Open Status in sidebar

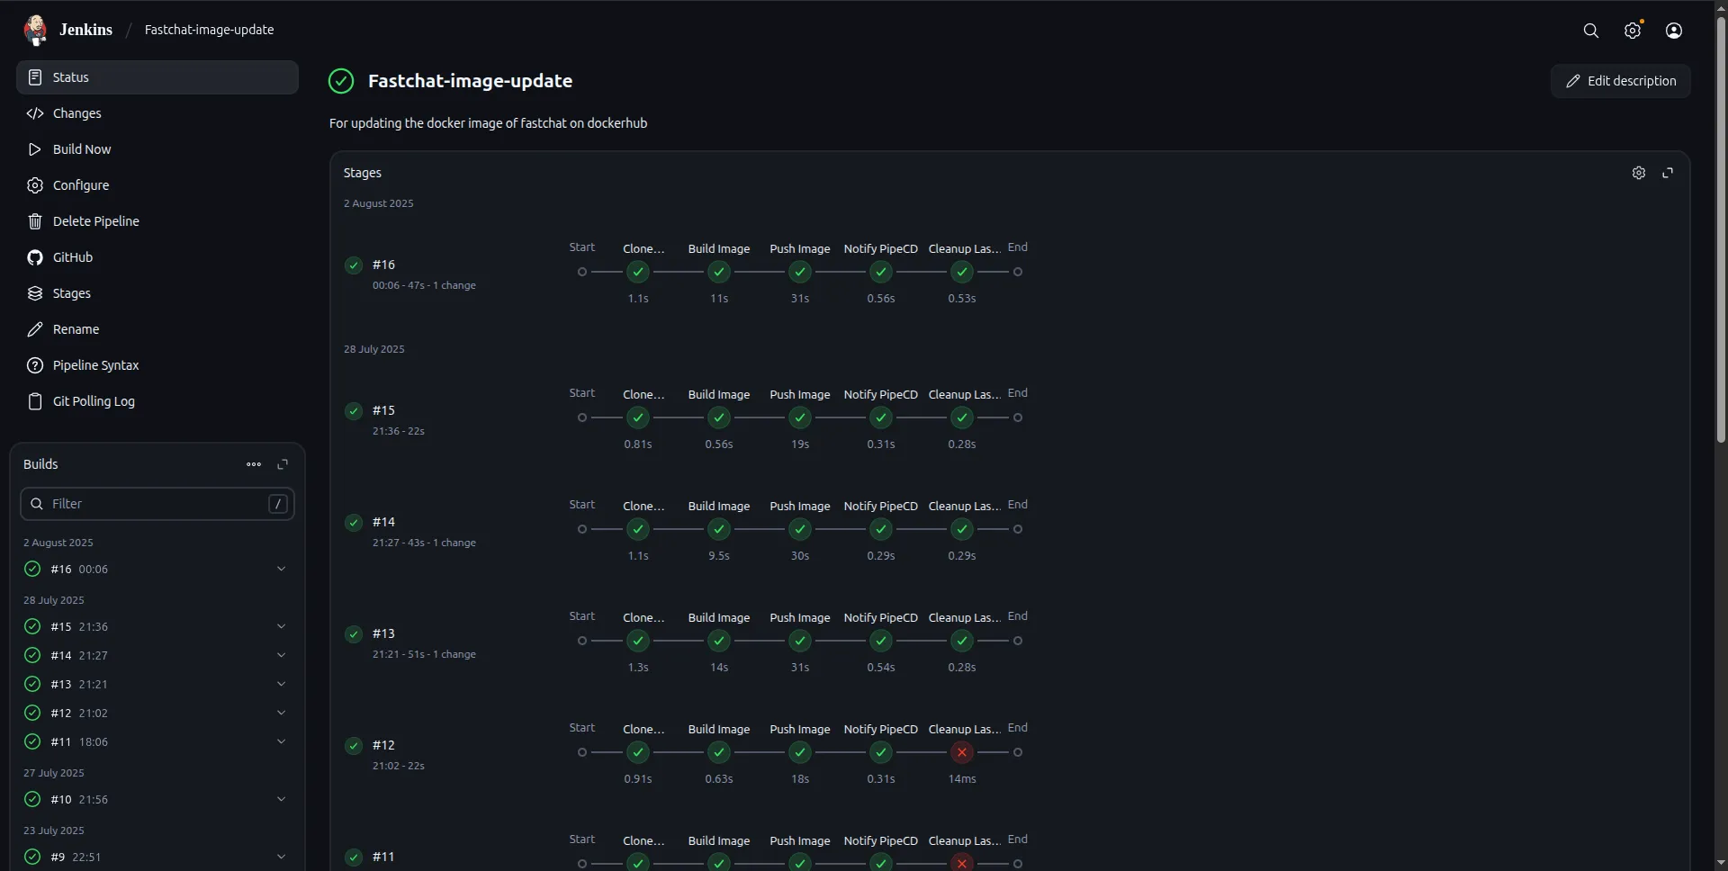[x=157, y=77]
